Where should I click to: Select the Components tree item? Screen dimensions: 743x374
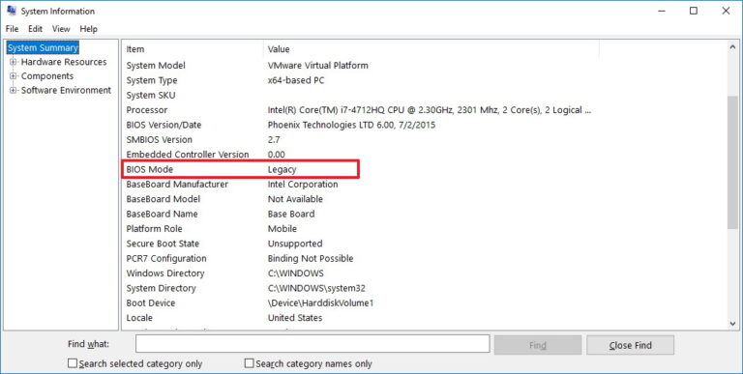(47, 76)
